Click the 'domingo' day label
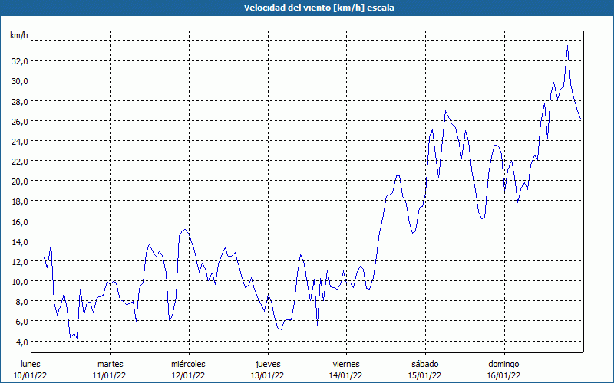614x383 pixels. pyautogui.click(x=503, y=364)
